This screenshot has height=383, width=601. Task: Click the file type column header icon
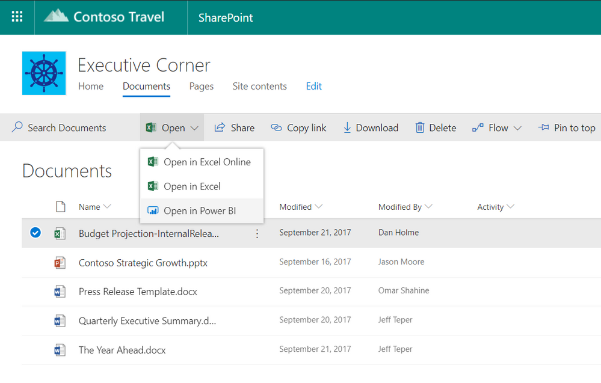[61, 206]
